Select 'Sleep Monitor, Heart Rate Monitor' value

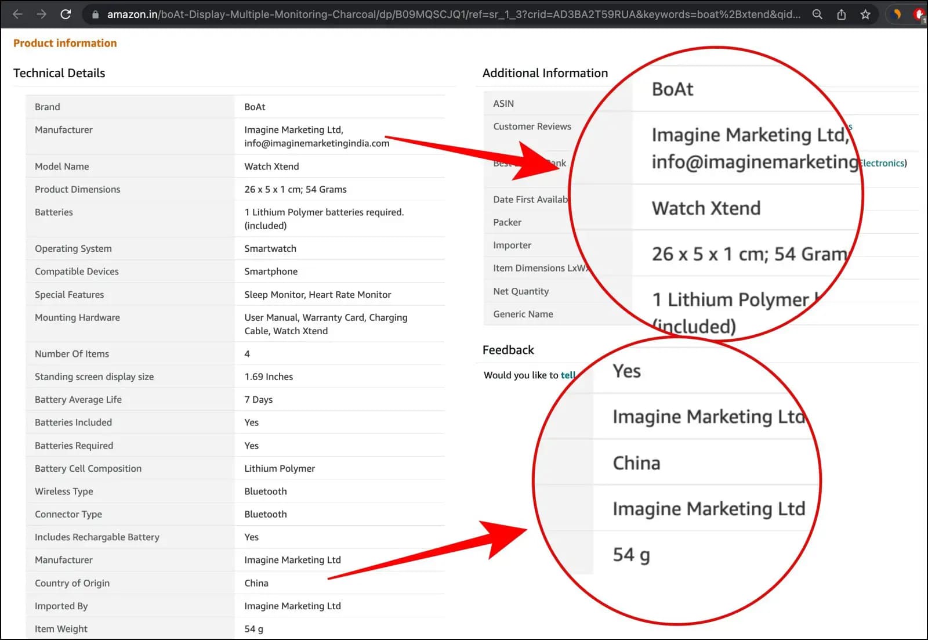[x=317, y=295]
